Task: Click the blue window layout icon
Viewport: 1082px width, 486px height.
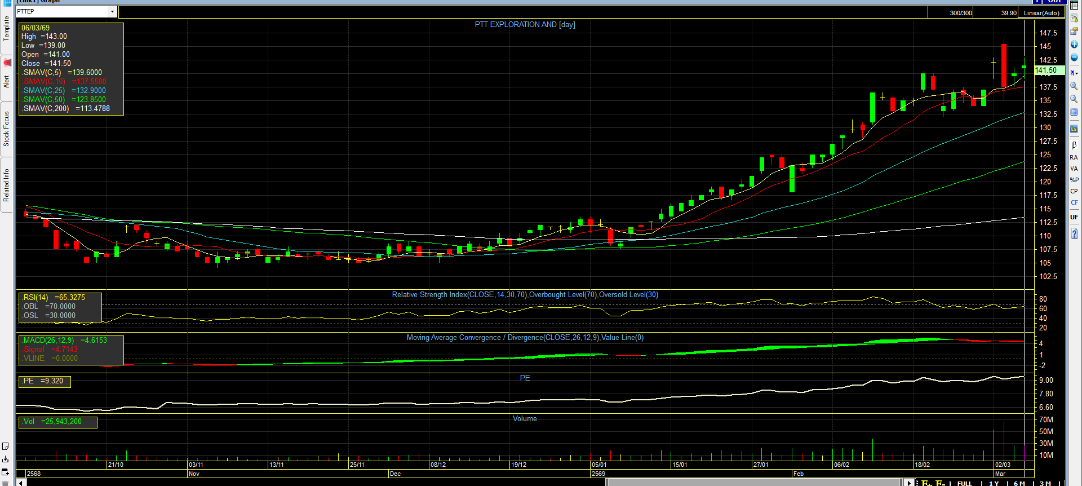Action: click(x=1074, y=112)
